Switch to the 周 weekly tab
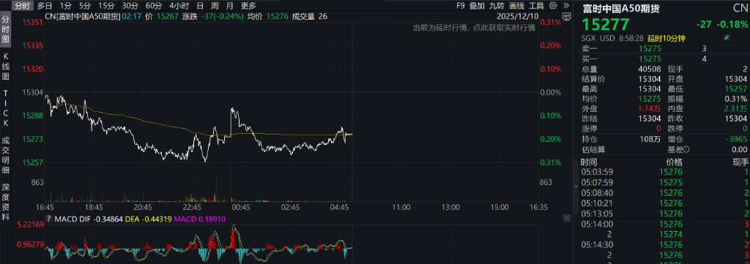Image resolution: width=750 pixels, height=264 pixels. (215, 6)
